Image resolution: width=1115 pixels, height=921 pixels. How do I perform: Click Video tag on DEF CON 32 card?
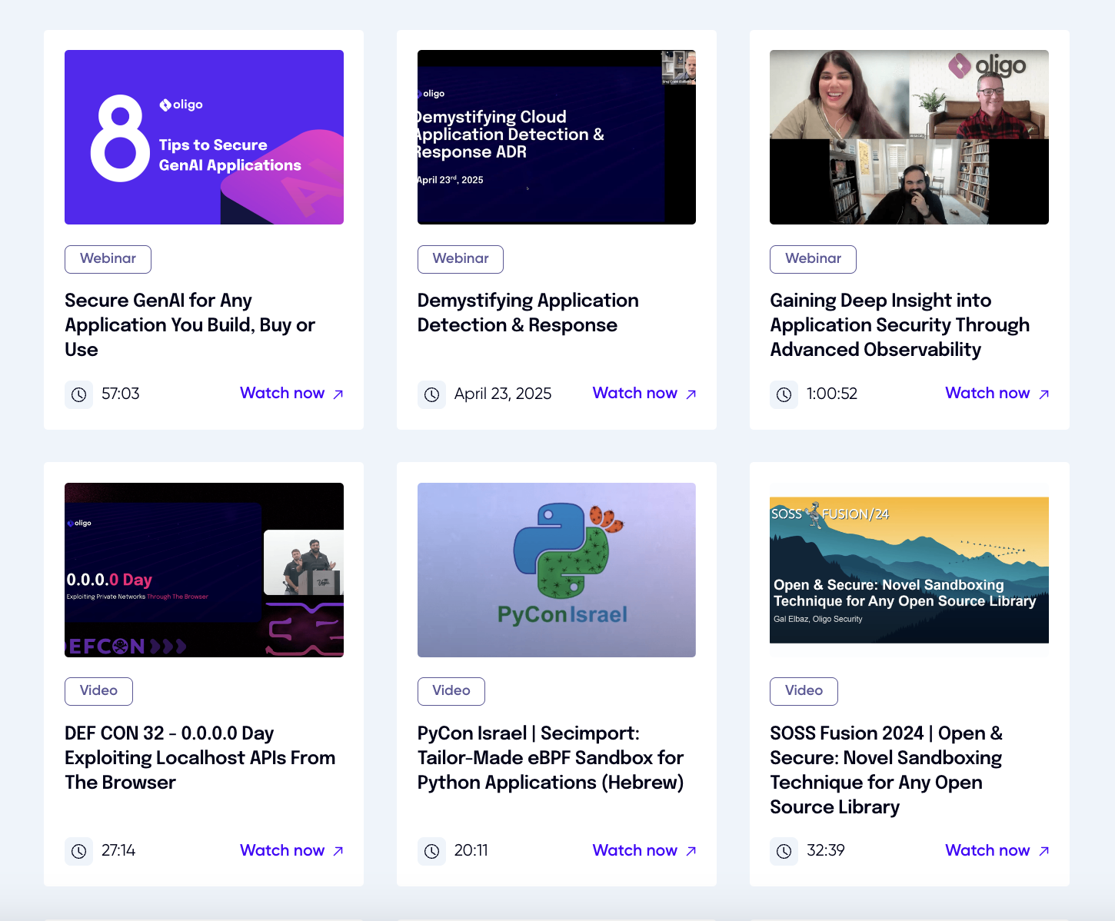point(98,691)
